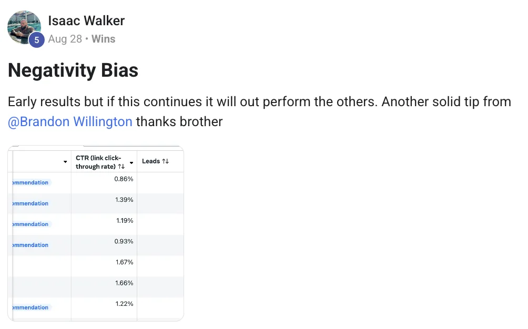Click the recommendation link beside 1.22%
This screenshot has width=528, height=329.
[x=29, y=307]
